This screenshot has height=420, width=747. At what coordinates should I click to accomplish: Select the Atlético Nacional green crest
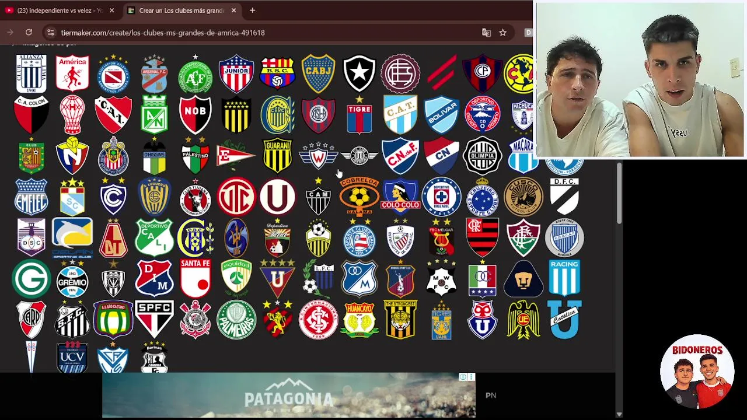pos(155,115)
